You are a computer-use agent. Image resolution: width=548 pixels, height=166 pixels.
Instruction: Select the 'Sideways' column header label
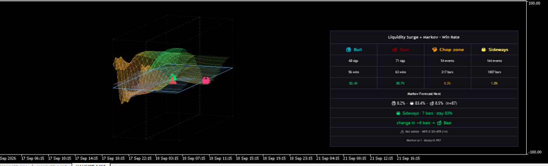point(498,50)
